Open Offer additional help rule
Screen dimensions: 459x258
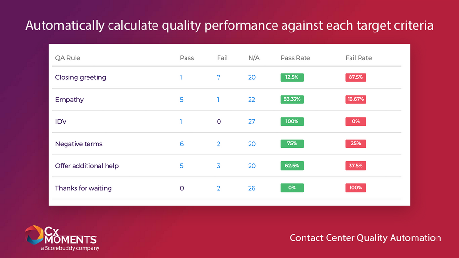pyautogui.click(x=87, y=166)
